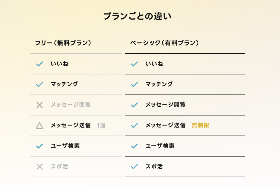This screenshot has height=186, width=280.
Task: Click the checkmark beside paid plan メッセージ送信
Action: 134,125
